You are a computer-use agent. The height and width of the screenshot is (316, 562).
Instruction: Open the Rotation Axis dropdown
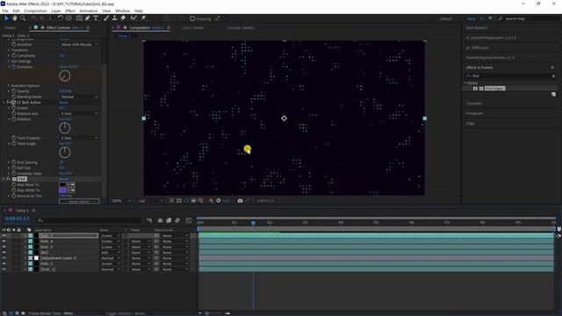click(79, 113)
